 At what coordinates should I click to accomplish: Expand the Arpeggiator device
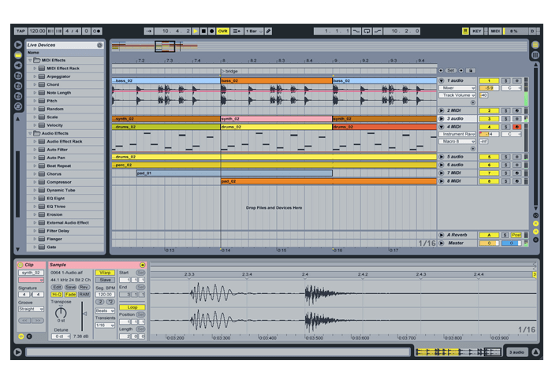pyautogui.click(x=35, y=76)
